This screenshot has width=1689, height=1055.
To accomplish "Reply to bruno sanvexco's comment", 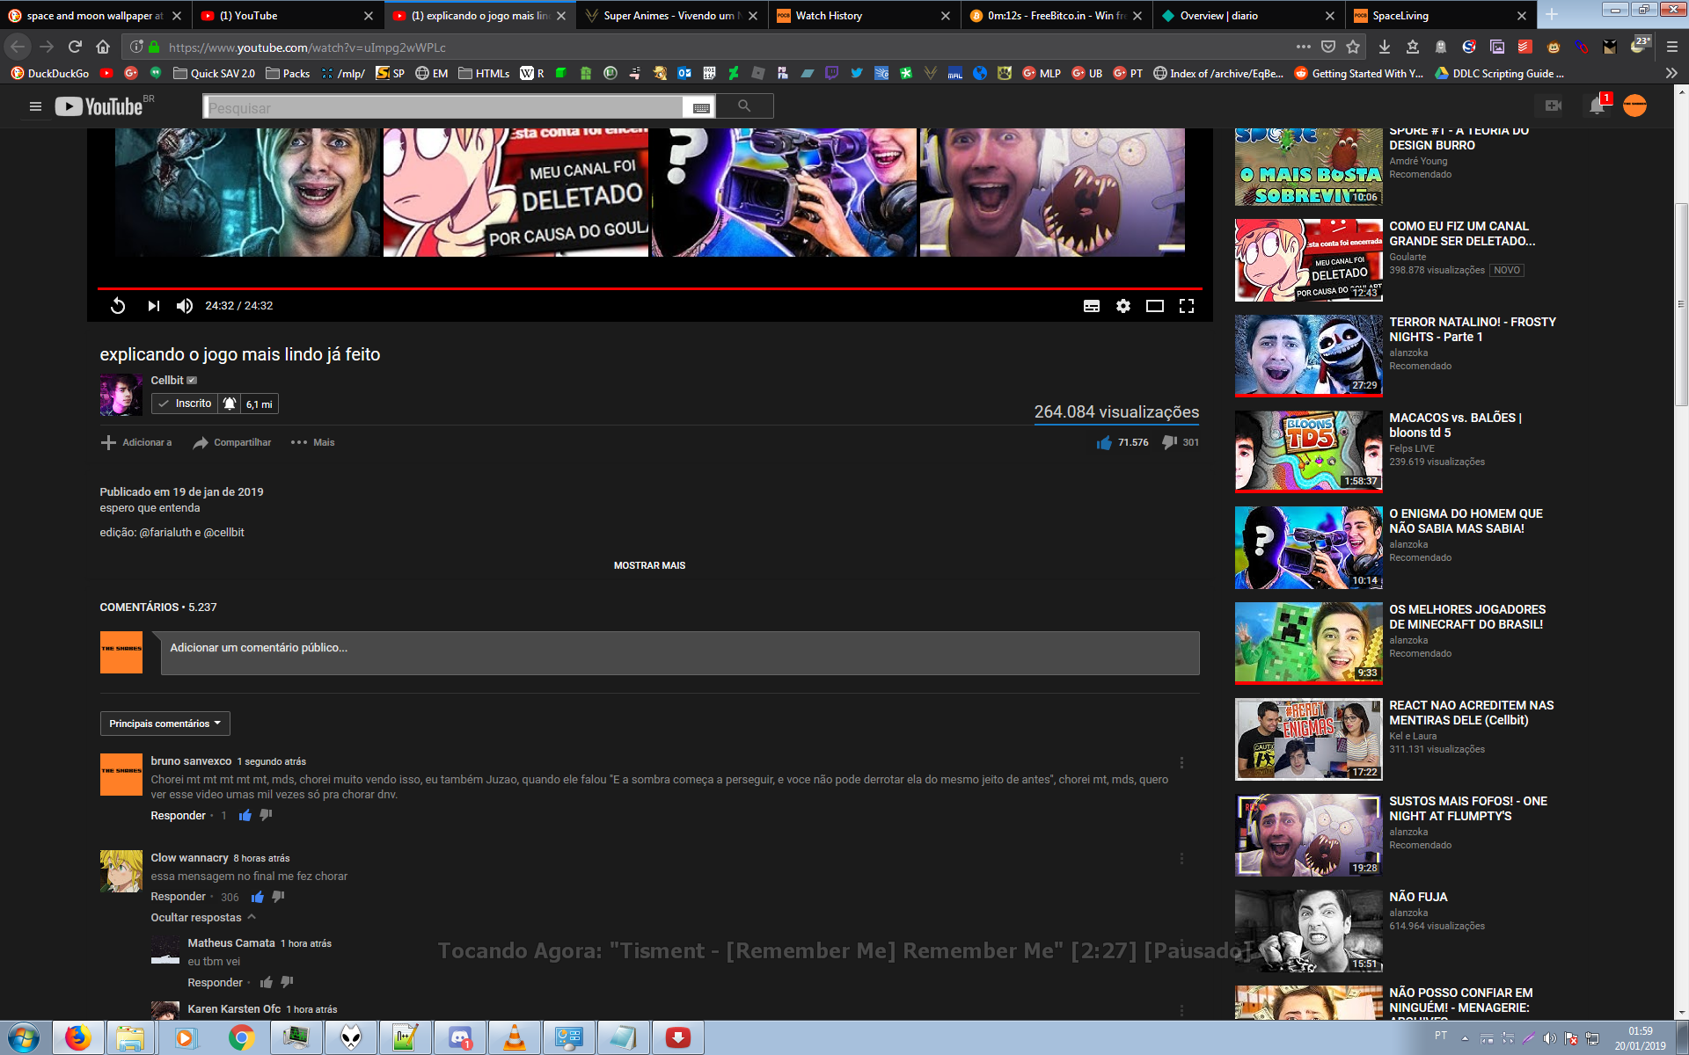I will (178, 816).
